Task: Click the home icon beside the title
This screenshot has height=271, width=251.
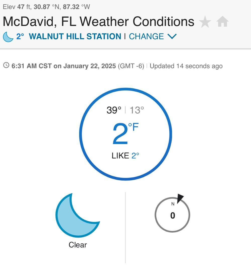Action: pyautogui.click(x=222, y=22)
